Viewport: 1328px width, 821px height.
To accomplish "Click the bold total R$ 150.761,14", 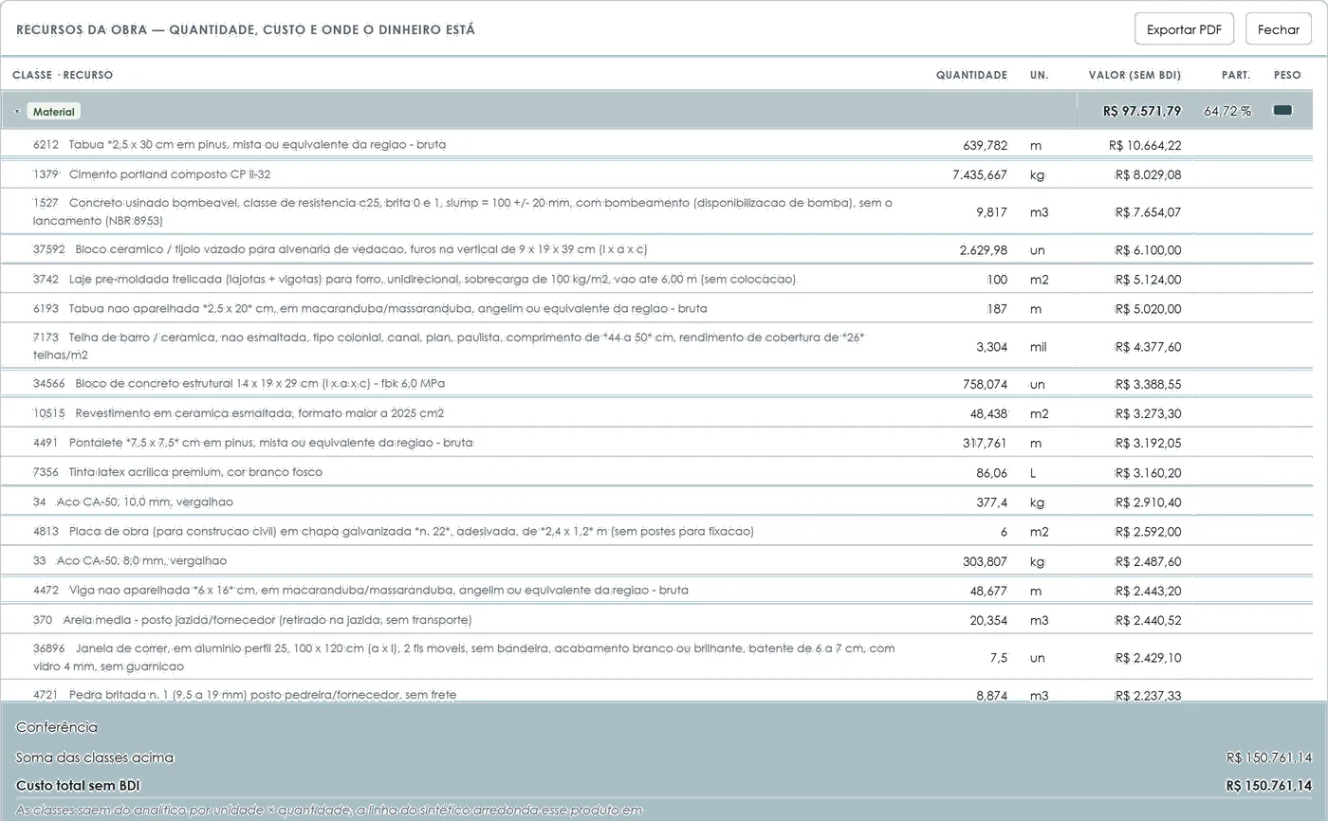I will tap(1269, 786).
